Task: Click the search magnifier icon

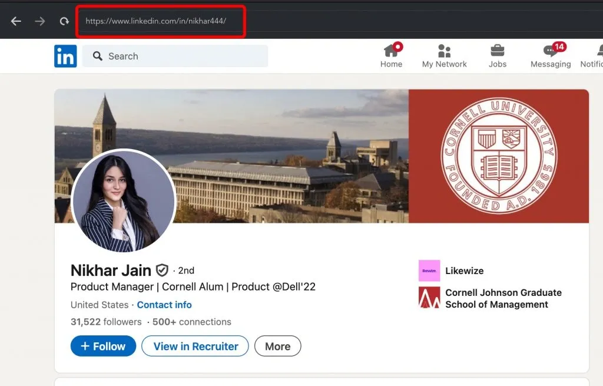Action: click(98, 56)
